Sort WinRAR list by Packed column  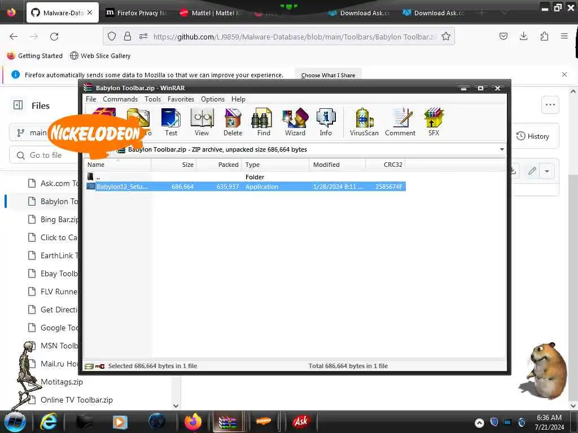(218, 165)
